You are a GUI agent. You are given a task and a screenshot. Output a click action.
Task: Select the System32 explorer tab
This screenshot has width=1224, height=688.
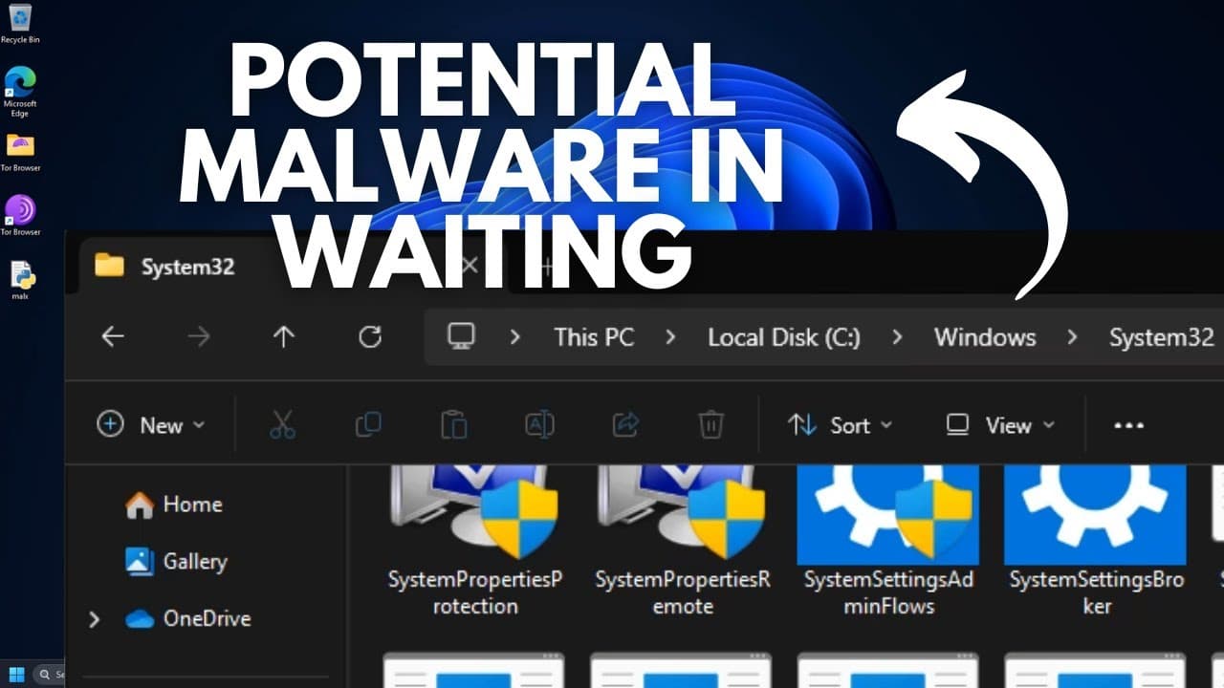pyautogui.click(x=187, y=267)
